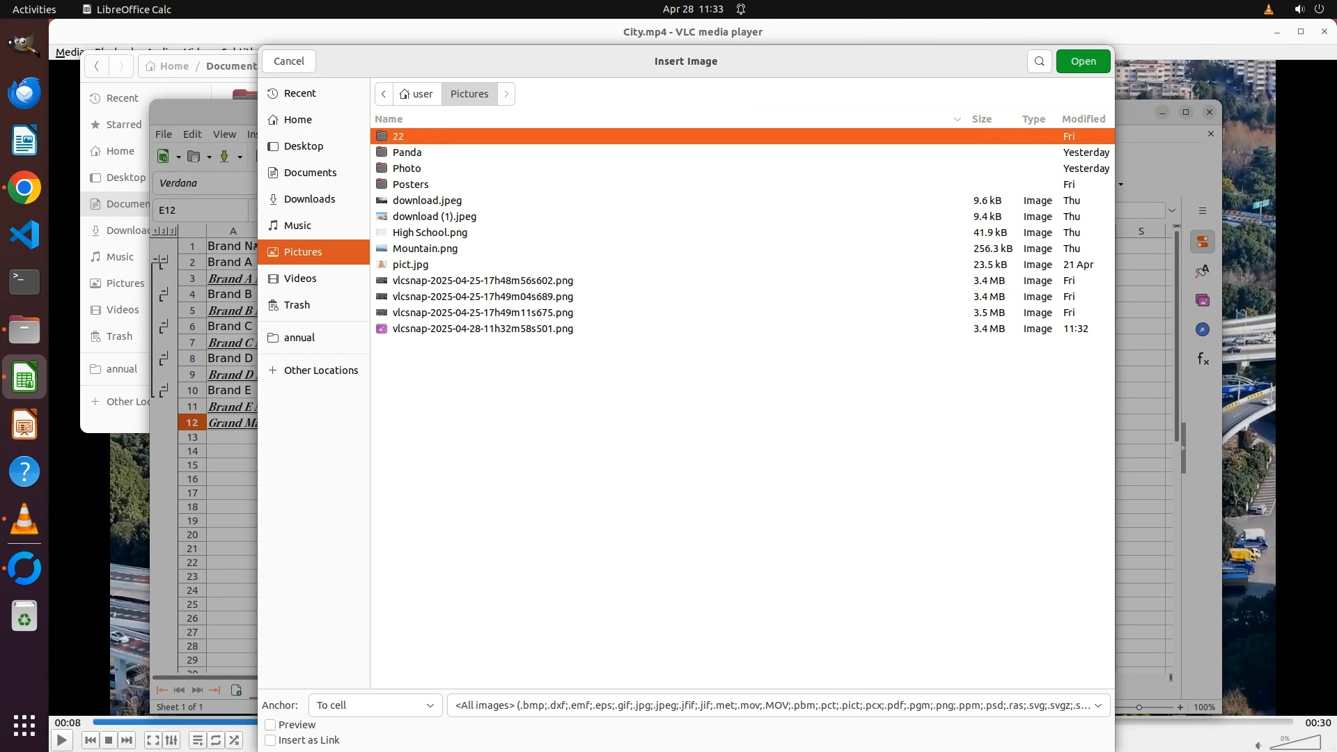This screenshot has height=752, width=1337.
Task: Select Downloads in dialog sidebar
Action: [x=309, y=199]
